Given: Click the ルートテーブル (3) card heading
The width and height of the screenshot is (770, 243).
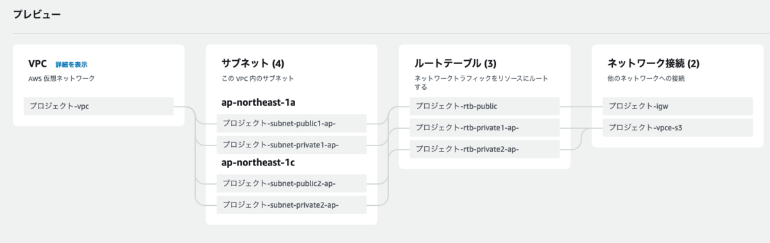Looking at the screenshot, I should click(455, 63).
